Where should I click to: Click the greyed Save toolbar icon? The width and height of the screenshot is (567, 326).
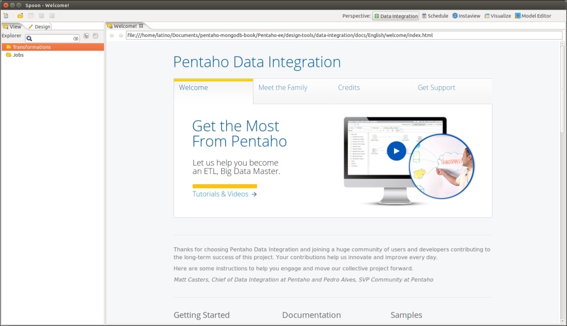(x=41, y=15)
